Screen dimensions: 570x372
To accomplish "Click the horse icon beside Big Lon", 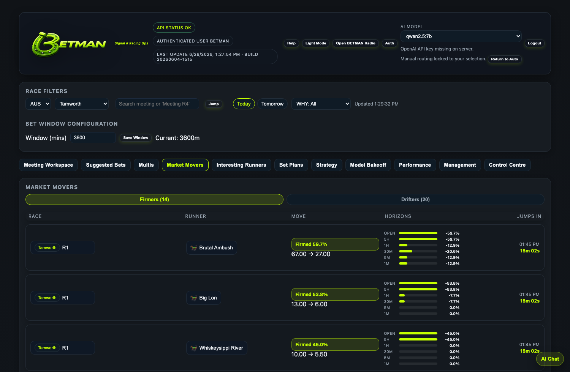I will tap(194, 298).
